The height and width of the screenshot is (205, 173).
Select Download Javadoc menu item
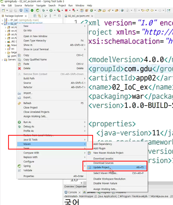tap(117, 158)
